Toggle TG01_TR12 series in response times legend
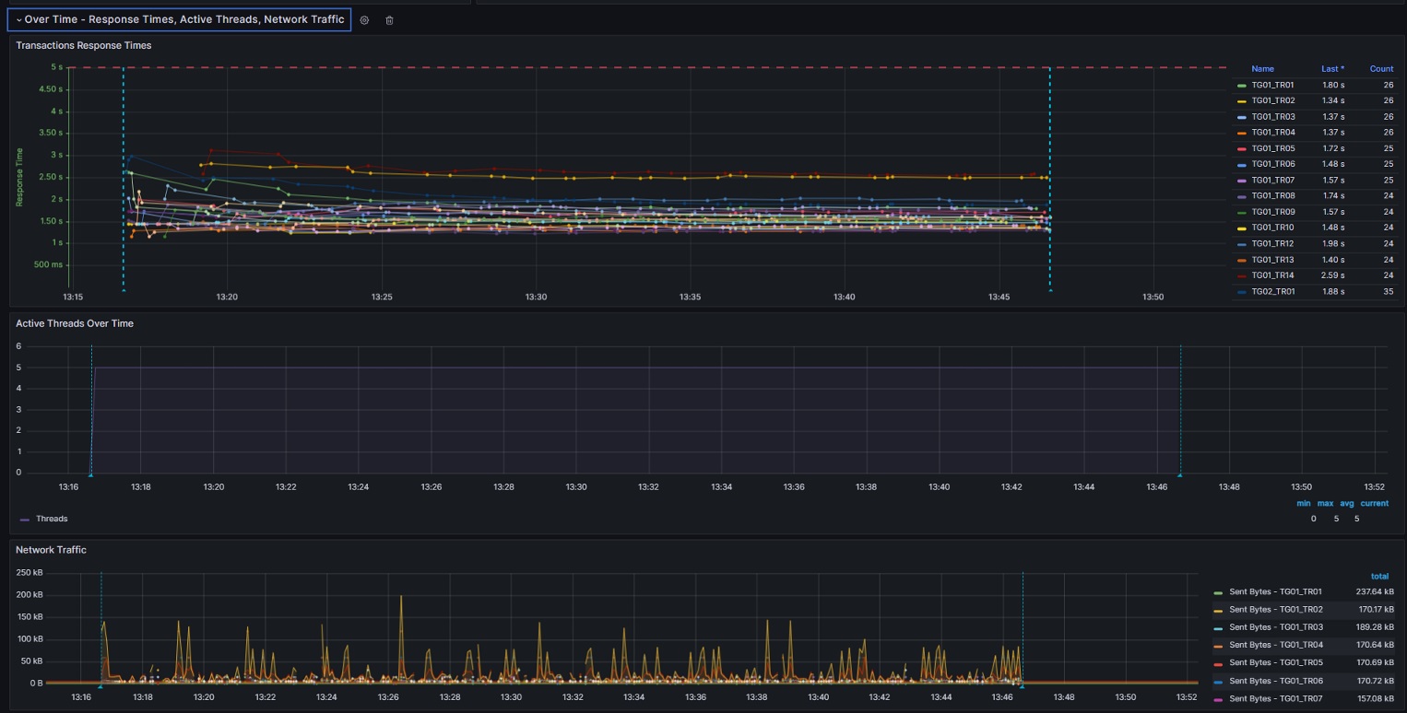 [1273, 243]
